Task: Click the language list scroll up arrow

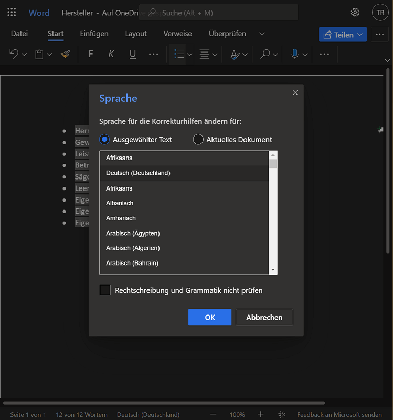Action: [x=273, y=155]
